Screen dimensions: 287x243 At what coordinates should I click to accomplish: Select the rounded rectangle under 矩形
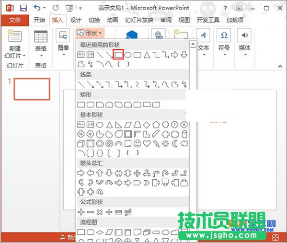[91, 104]
